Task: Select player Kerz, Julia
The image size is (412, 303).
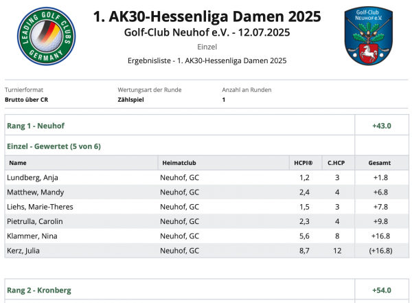Action: point(23,251)
